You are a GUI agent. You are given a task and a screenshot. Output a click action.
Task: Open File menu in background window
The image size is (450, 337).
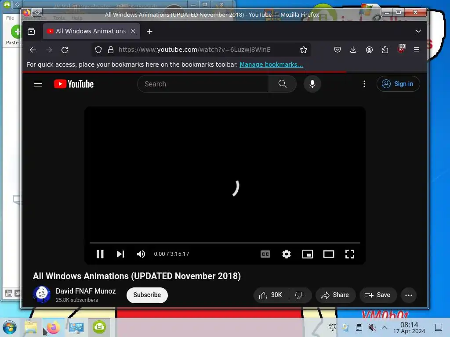click(x=10, y=18)
